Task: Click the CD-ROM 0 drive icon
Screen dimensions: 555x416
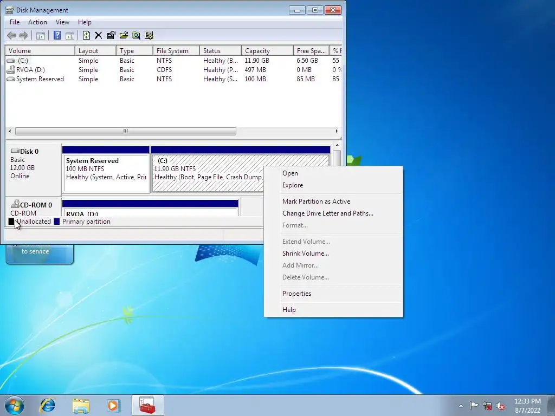Action: click(15, 204)
